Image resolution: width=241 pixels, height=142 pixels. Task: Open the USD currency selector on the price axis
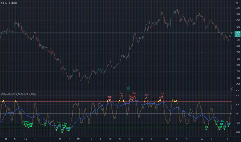[x=237, y=3]
